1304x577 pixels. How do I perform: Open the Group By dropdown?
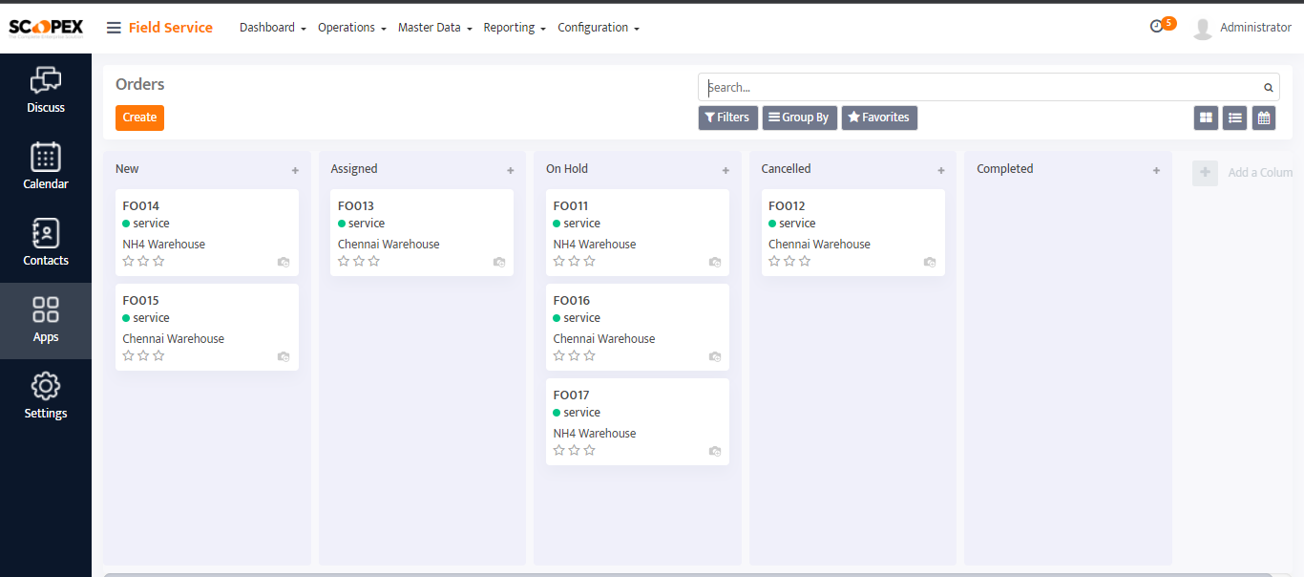tap(799, 118)
